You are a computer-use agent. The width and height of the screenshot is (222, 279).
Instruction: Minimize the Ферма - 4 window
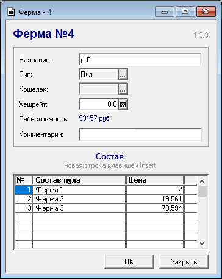(x=164, y=12)
